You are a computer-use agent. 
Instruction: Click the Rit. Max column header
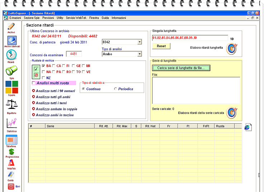[x=122, y=126]
